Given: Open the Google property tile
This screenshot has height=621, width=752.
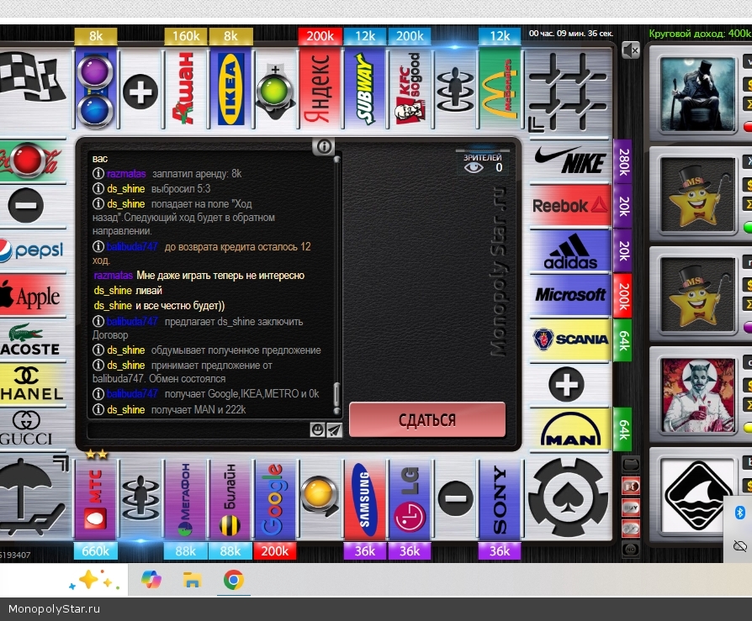Looking at the screenshot, I should (274, 500).
